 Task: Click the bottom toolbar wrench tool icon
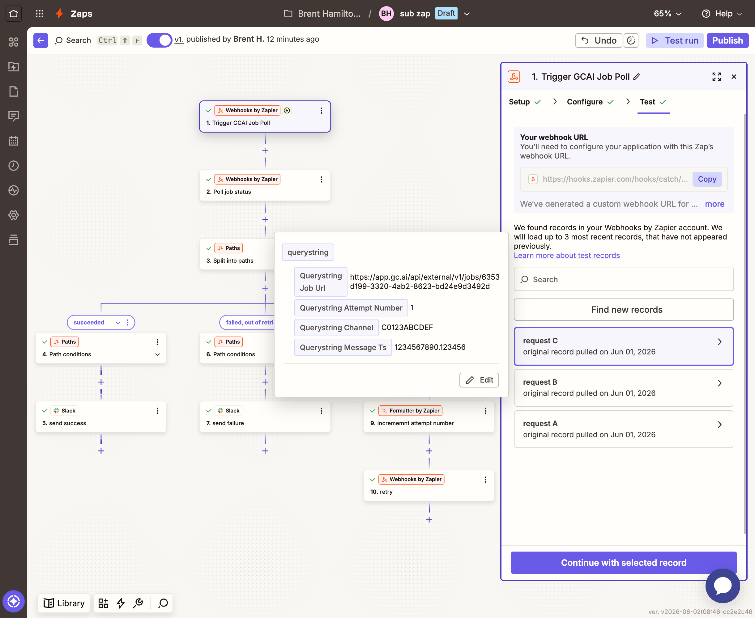pos(138,603)
